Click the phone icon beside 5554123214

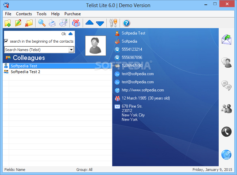click(117, 49)
